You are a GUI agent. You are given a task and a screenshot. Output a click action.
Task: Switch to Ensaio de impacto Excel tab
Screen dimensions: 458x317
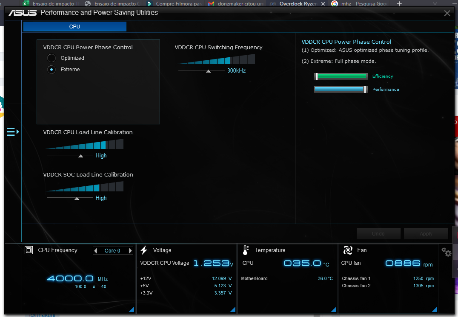coord(51,4)
